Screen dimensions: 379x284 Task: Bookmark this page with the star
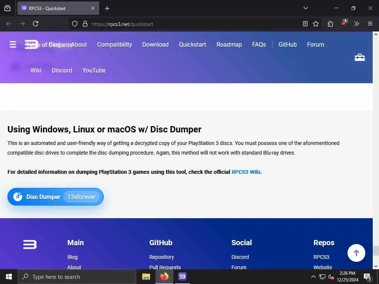click(316, 24)
